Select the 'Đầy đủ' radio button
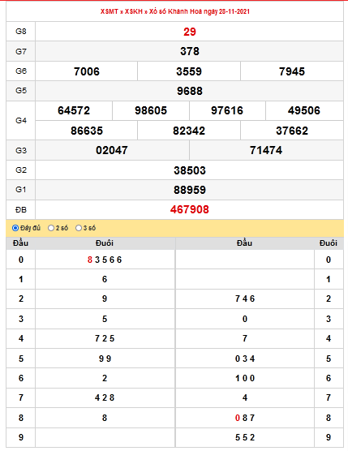Viewport: 348px width, 451px height. coord(15,228)
